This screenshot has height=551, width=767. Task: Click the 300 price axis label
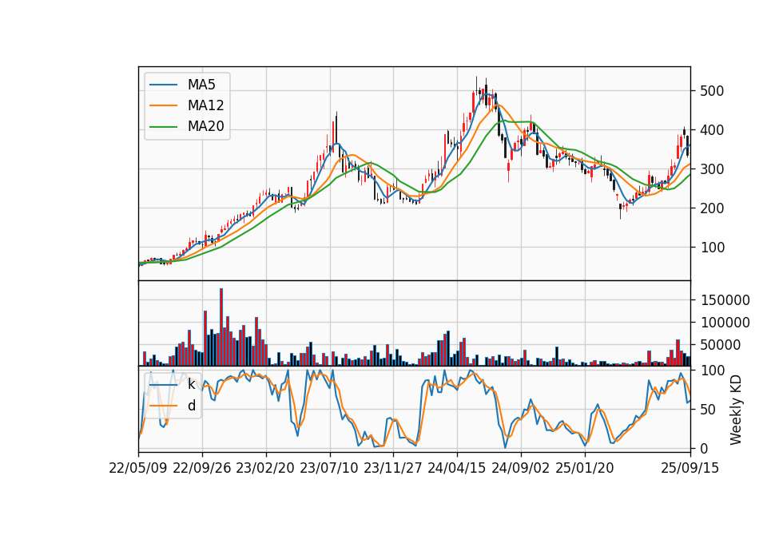click(712, 169)
